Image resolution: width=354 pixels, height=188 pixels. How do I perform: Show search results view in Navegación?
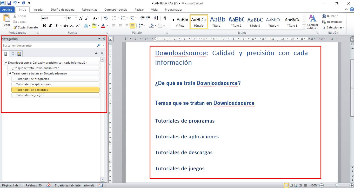pos(19,54)
